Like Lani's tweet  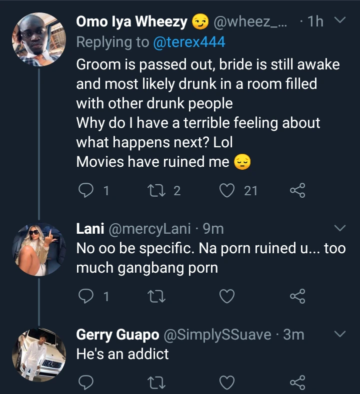click(227, 297)
